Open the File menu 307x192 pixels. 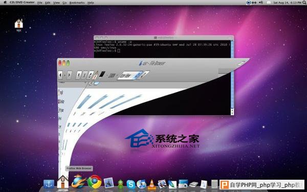coord(40,3)
